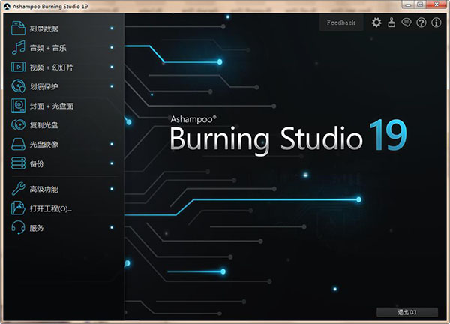
Task: Click the Ashampoo logo in title bar
Action: click(x=7, y=6)
